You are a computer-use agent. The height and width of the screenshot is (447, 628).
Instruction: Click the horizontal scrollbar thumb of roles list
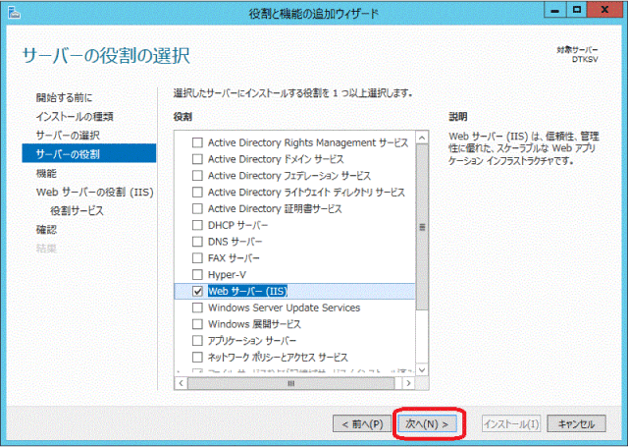(291, 383)
